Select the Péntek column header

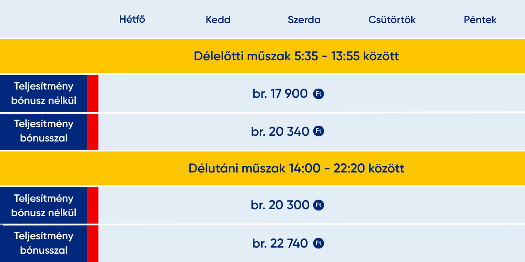480,20
